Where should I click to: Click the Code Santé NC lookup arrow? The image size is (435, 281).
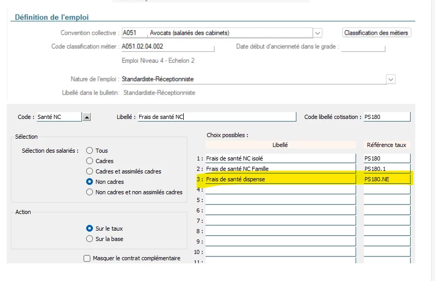pyautogui.click(x=87, y=117)
